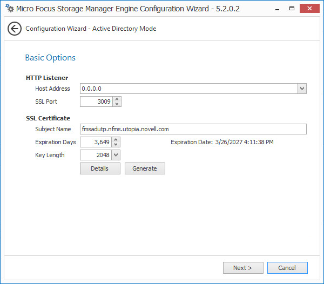Click the gear app icon in title bar
324x284 pixels.
[x=9, y=9]
